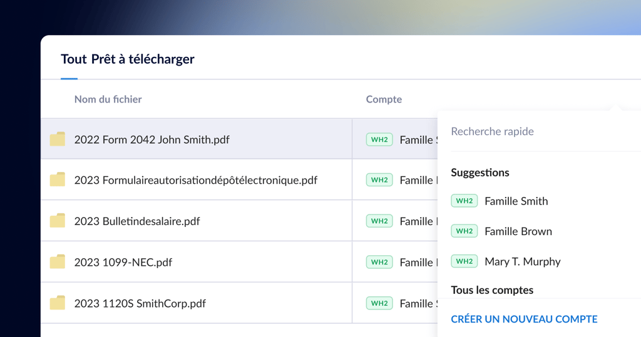Click the folder icon beside 2022 Form 2042 John Smith.pdf
This screenshot has width=641, height=337.
coord(58,139)
